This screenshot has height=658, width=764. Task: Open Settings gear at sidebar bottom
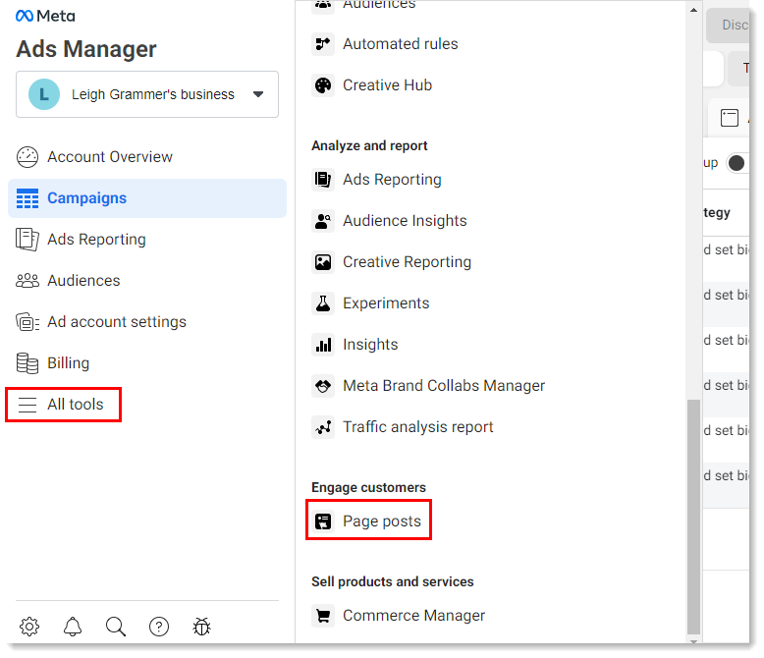tap(29, 627)
